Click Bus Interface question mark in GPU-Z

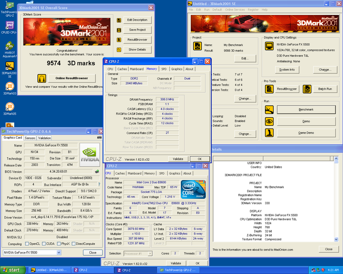point(99,185)
